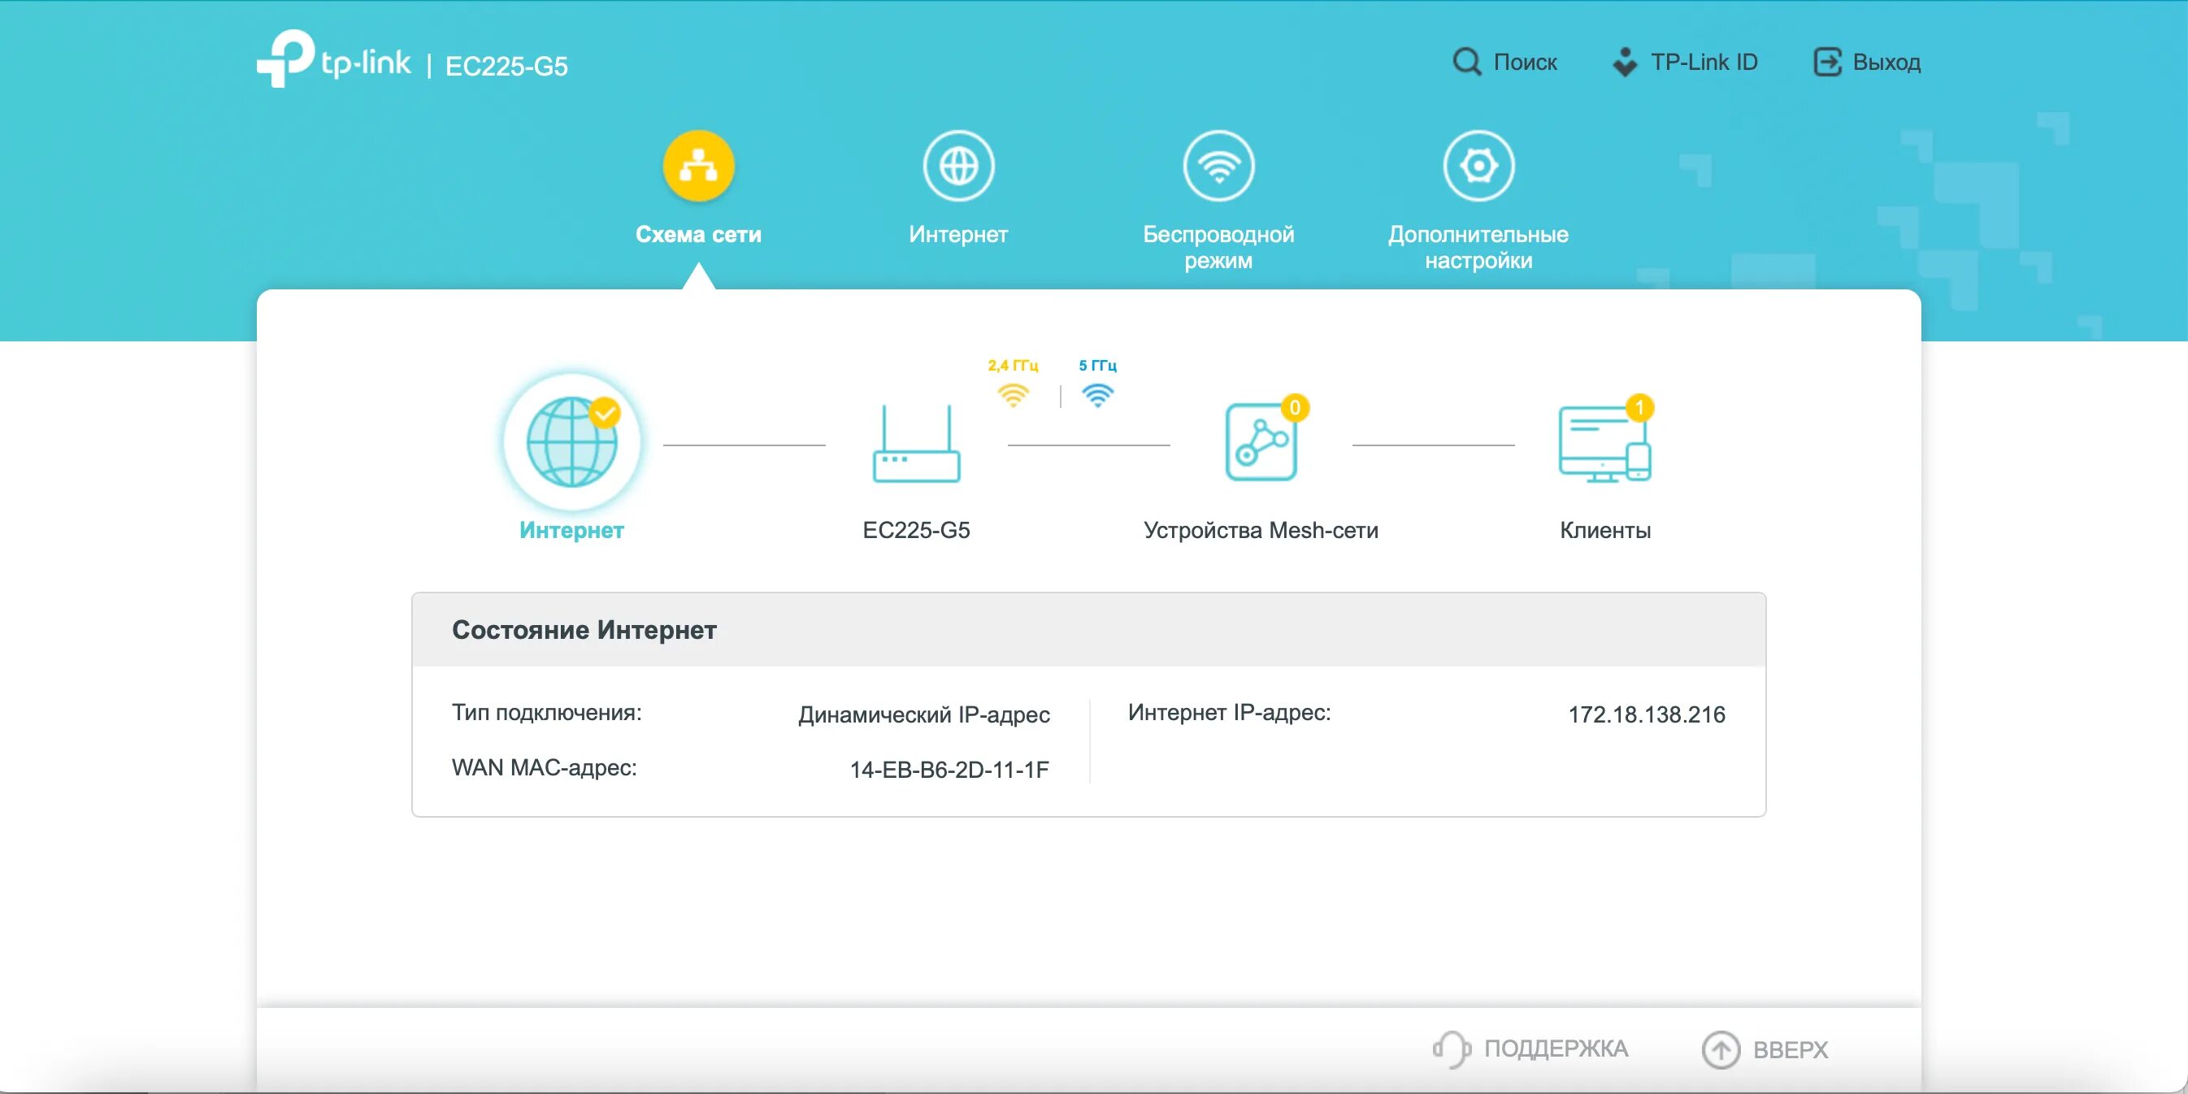Click the ПОДДЕРЖКА link
Screen dimensions: 2188x1094
click(1555, 1049)
